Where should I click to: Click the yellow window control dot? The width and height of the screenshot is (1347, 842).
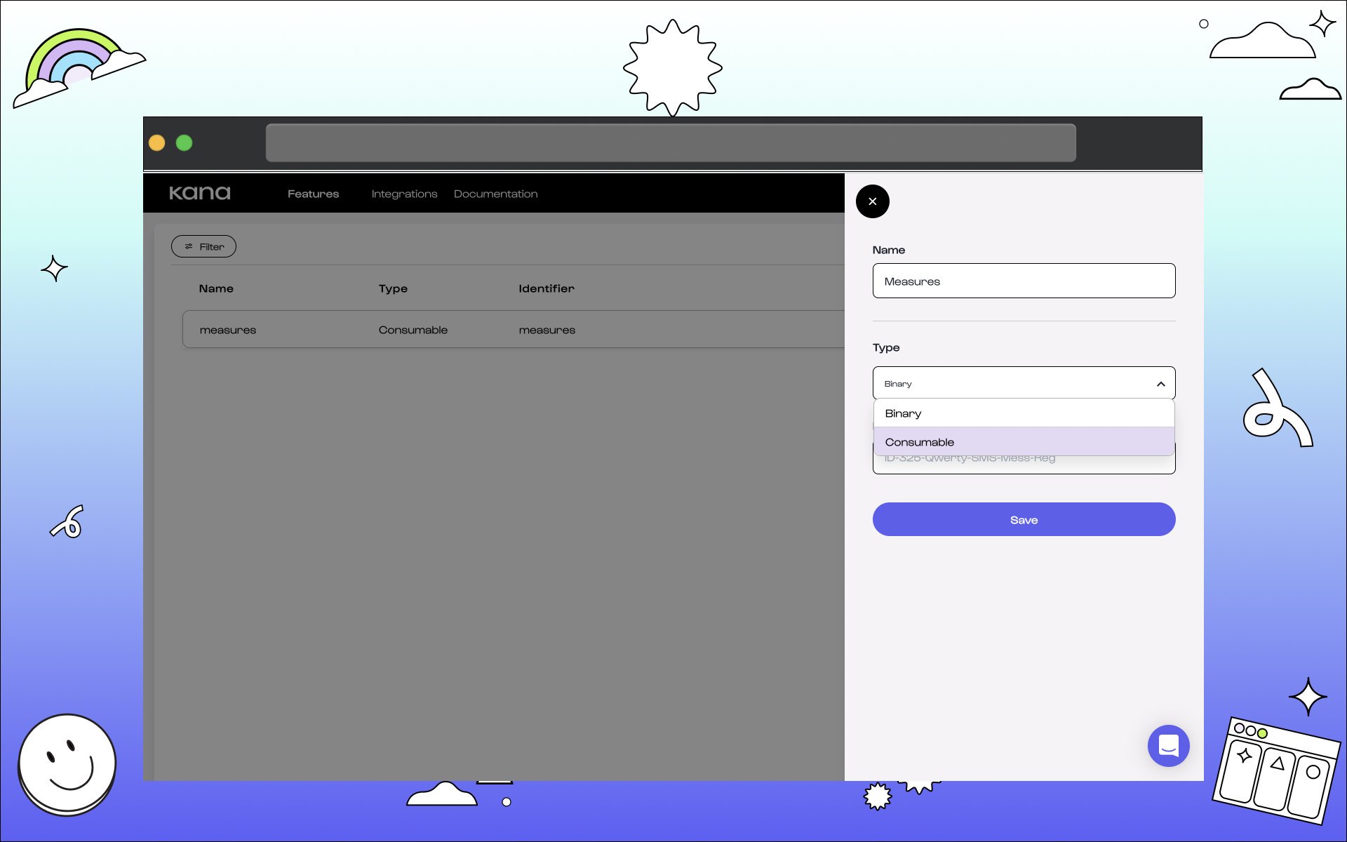157,143
